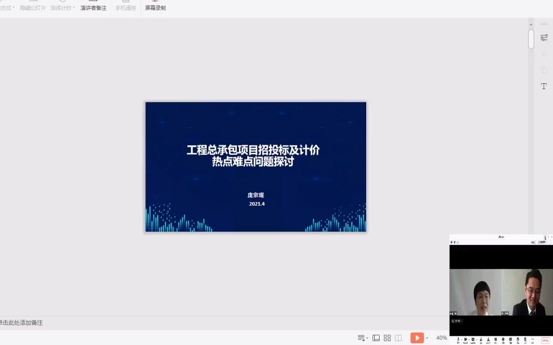Open the 演讲者备注 speaker notes panel
Viewport: 553px width, 345px height.
[93, 8]
